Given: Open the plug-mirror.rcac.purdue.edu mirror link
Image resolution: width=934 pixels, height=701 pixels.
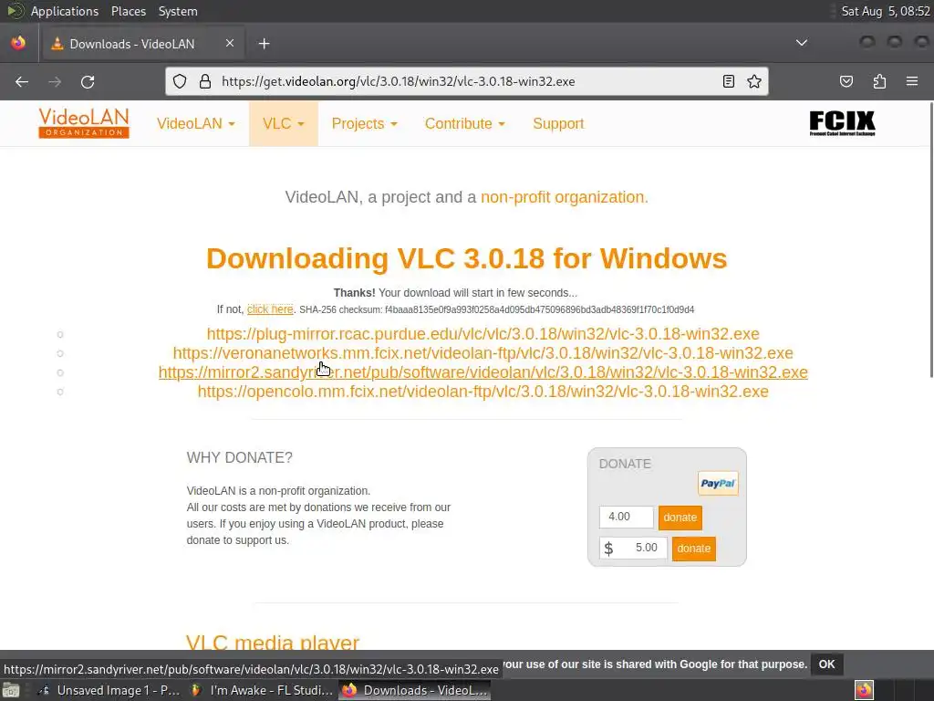Looking at the screenshot, I should 483,334.
